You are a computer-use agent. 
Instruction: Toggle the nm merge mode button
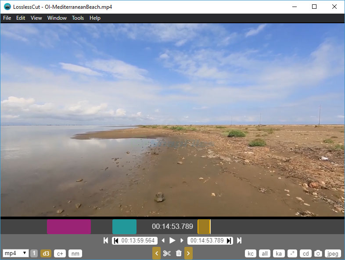click(75, 253)
